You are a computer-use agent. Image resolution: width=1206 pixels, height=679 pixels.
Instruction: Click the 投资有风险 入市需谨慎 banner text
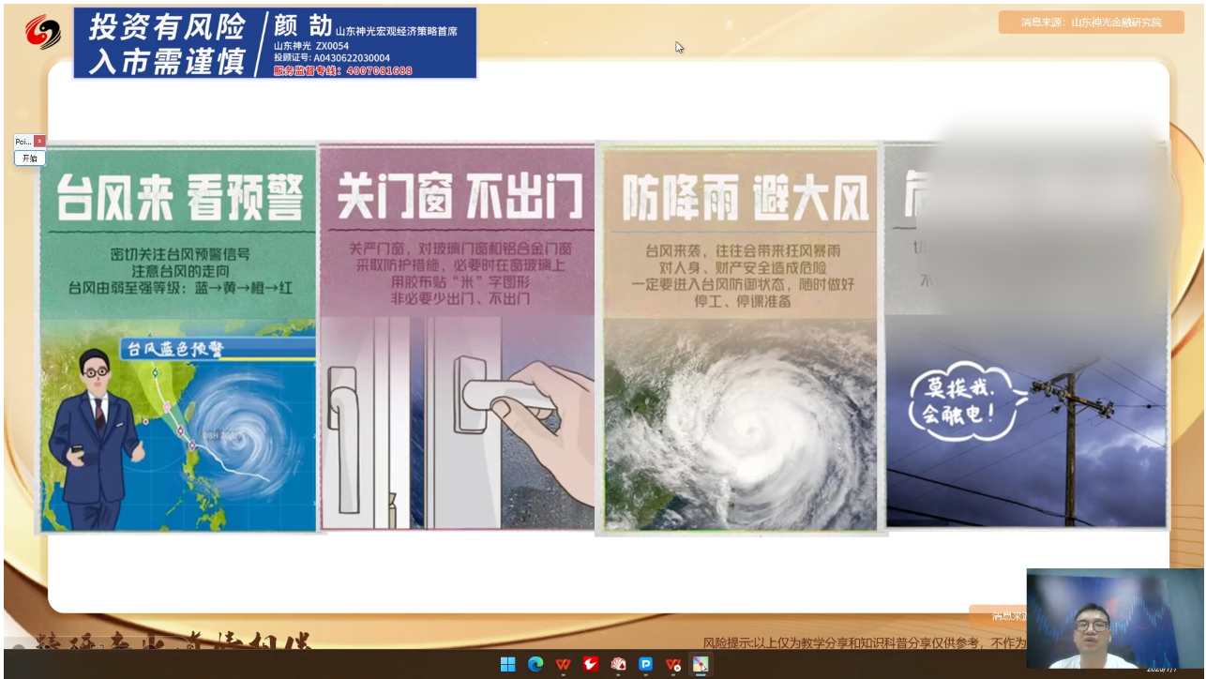click(x=167, y=43)
